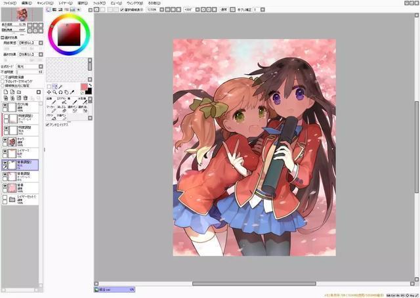
Task: Pick a shade in the color square
Action: 69,35
